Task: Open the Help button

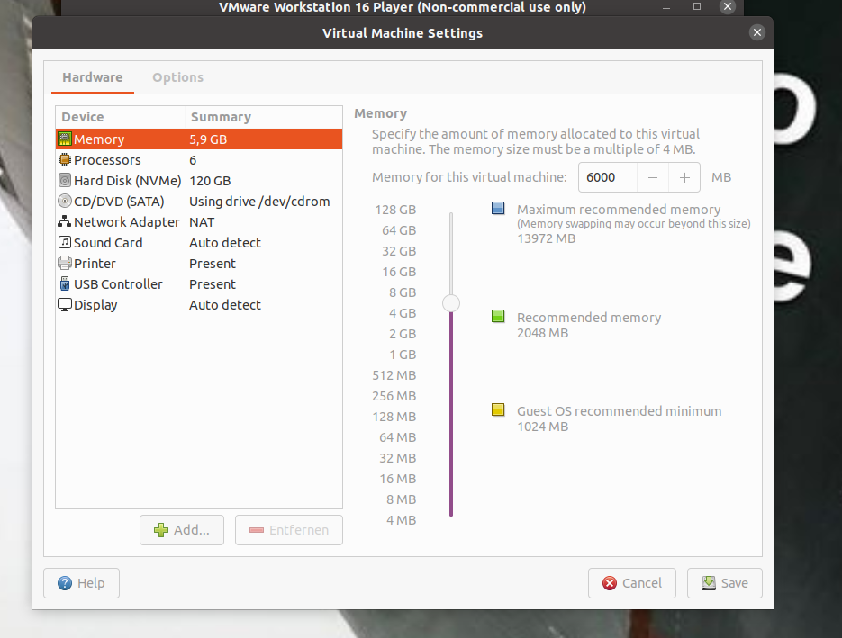Action: pos(81,583)
